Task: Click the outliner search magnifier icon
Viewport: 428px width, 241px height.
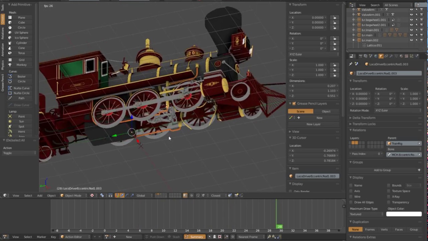Action: (x=418, y=5)
